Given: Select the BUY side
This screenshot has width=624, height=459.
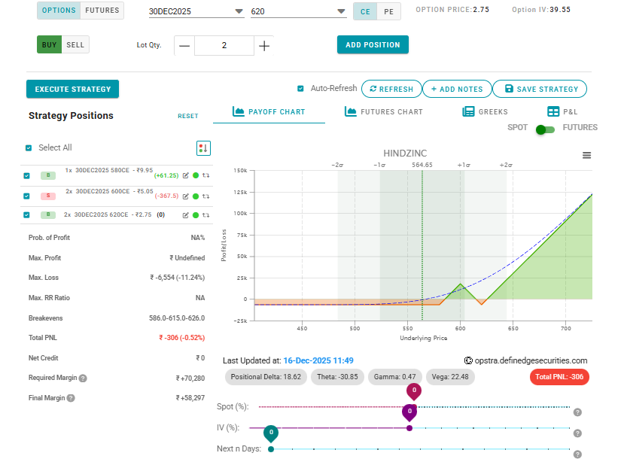Looking at the screenshot, I should (50, 44).
